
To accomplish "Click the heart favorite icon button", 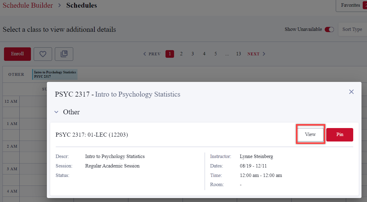I will (43, 54).
